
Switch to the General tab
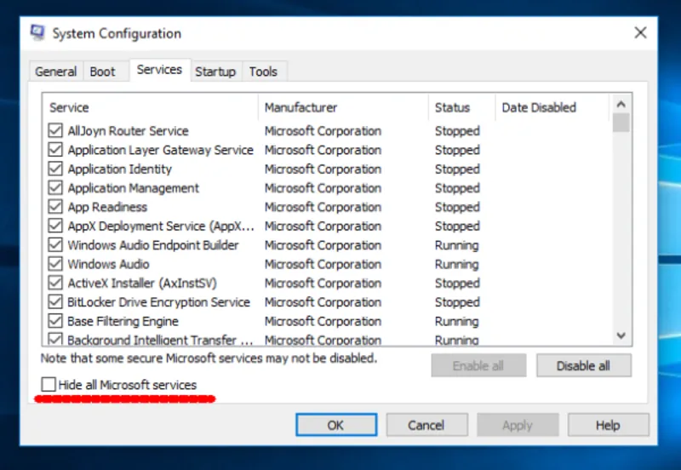pos(55,72)
